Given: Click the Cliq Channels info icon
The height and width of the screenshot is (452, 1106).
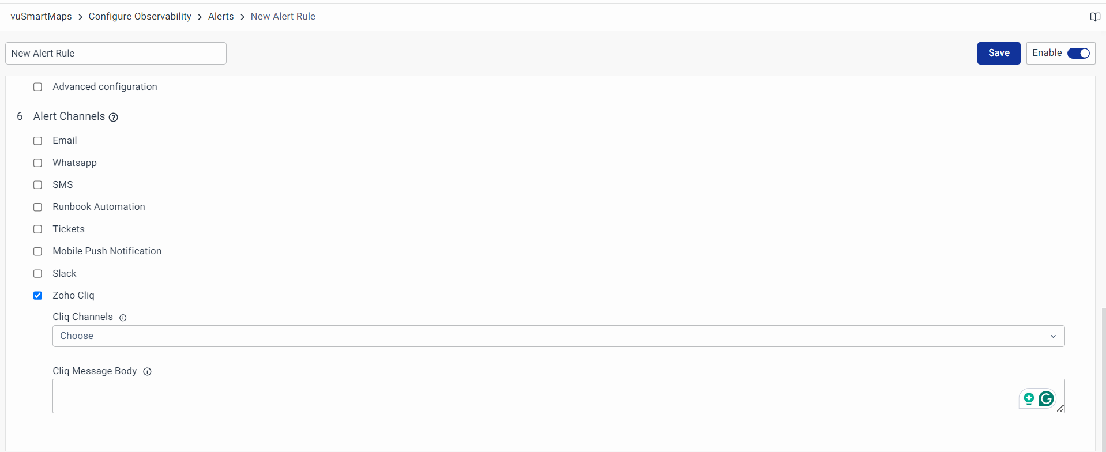Looking at the screenshot, I should tap(123, 318).
